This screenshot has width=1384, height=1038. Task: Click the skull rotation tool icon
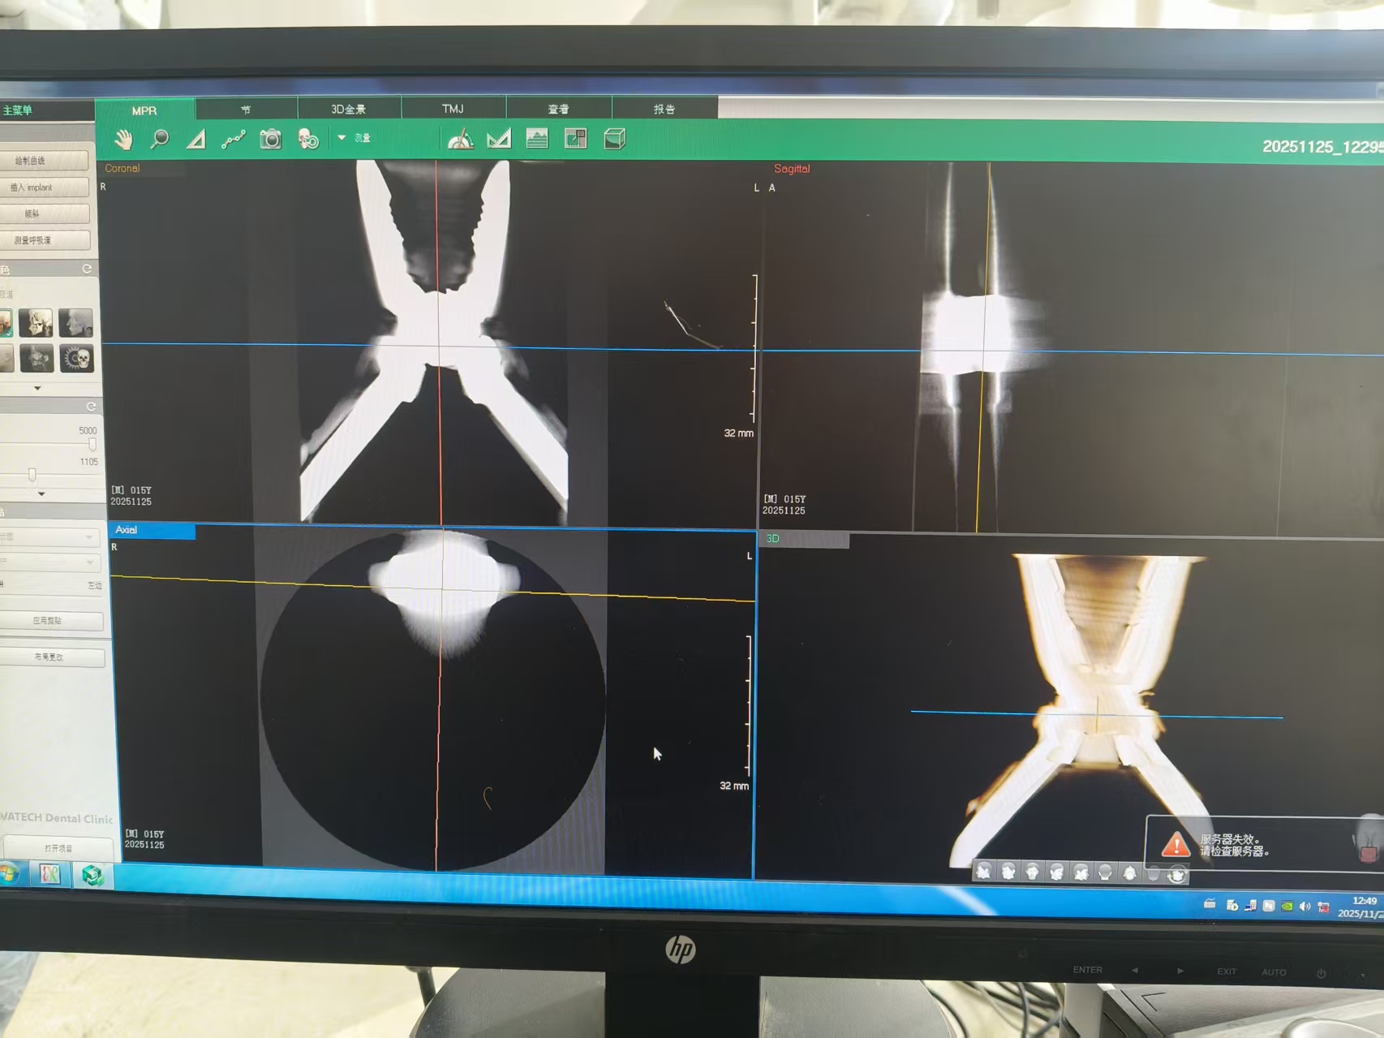307,139
